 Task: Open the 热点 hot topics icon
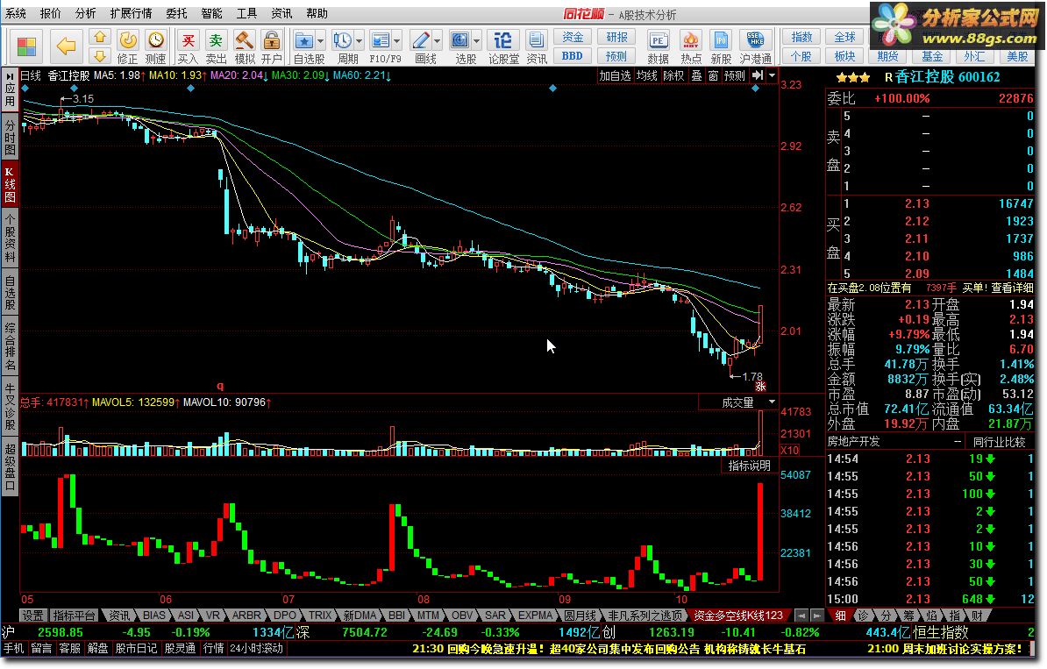(690, 47)
